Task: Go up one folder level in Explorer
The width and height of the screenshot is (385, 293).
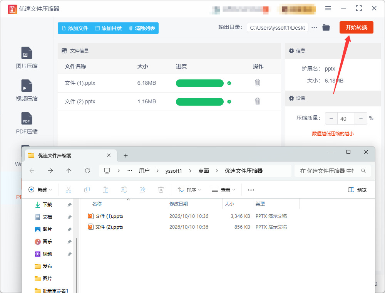Action: 69,170
